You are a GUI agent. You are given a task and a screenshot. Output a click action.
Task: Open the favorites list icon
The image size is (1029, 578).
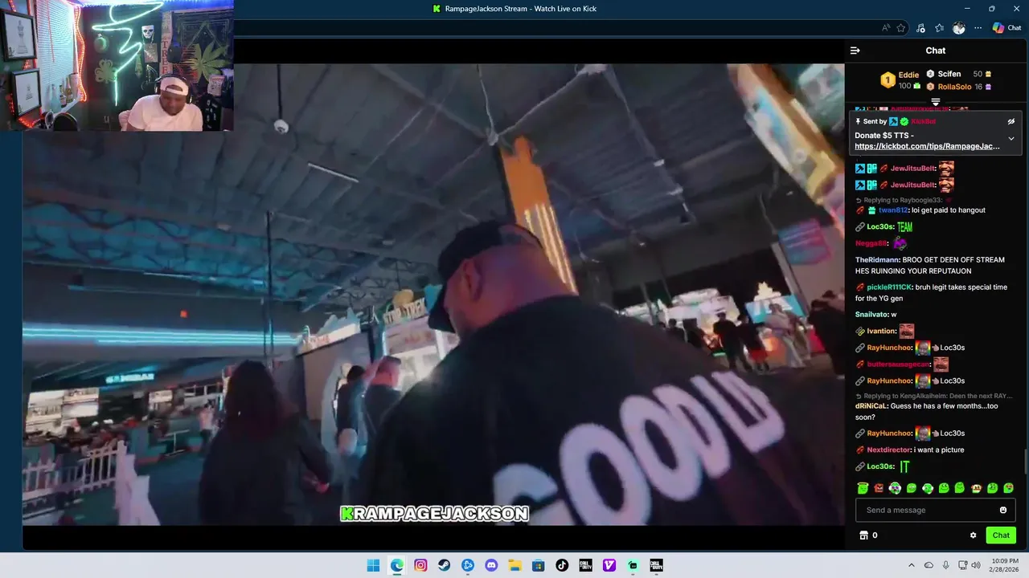pyautogui.click(x=939, y=28)
